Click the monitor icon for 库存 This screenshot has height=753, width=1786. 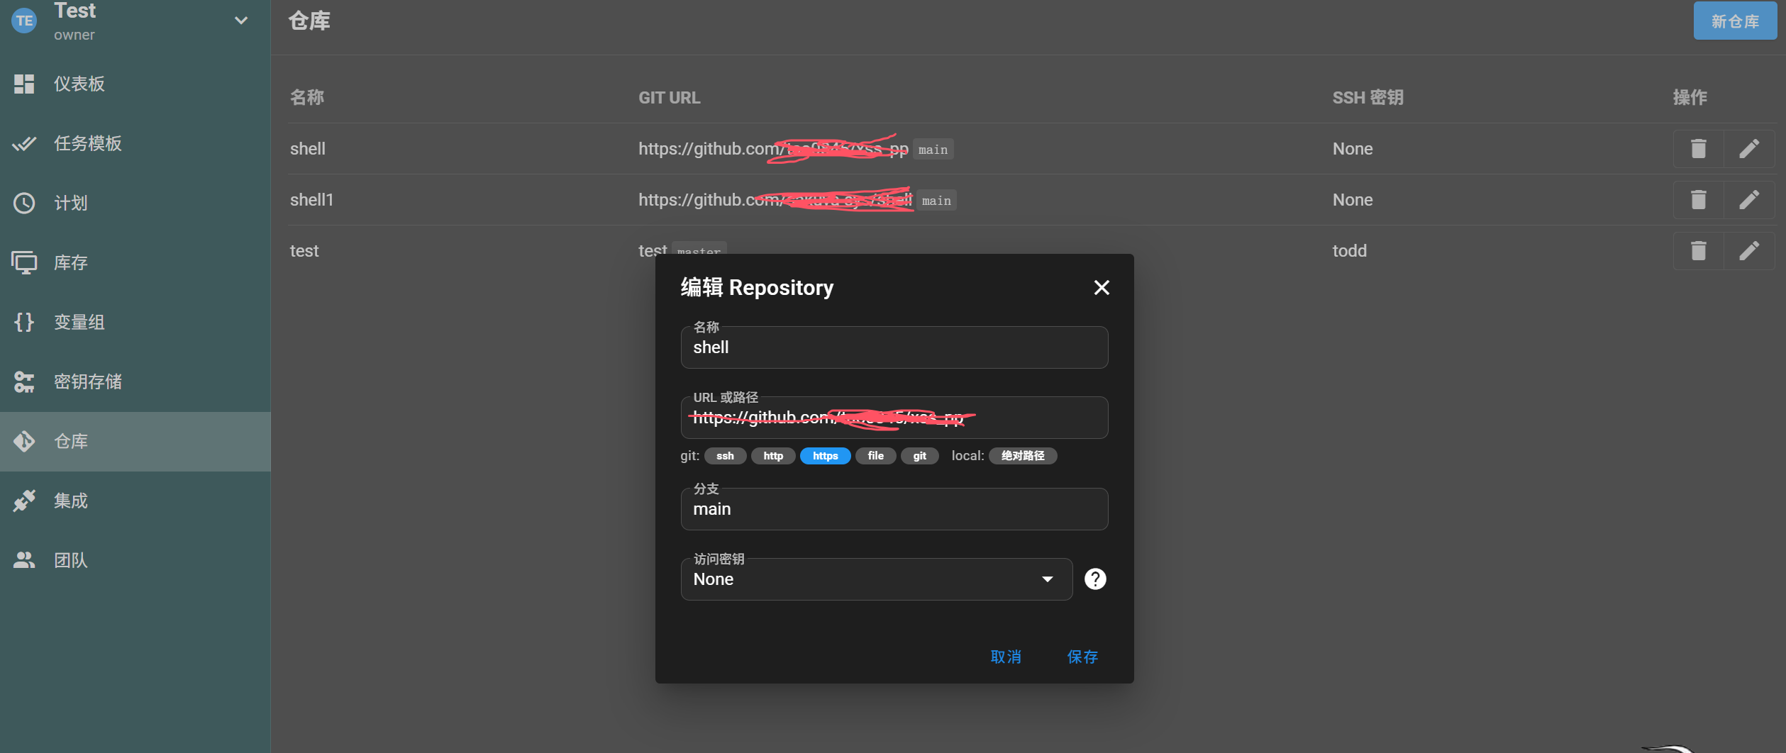tap(24, 262)
